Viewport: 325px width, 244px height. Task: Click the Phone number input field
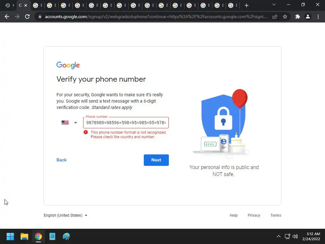126,123
